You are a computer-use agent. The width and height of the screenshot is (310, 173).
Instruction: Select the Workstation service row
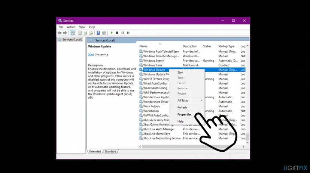[x=192, y=111]
